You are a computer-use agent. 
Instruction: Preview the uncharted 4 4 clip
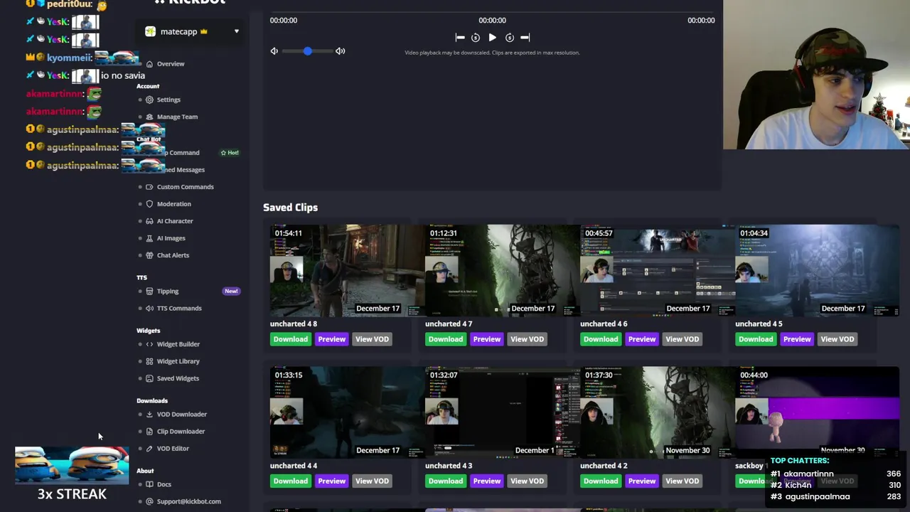[x=331, y=481]
